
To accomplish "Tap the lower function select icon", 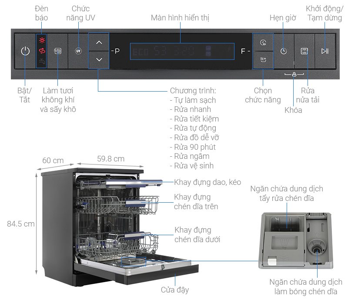I will point(263,59).
